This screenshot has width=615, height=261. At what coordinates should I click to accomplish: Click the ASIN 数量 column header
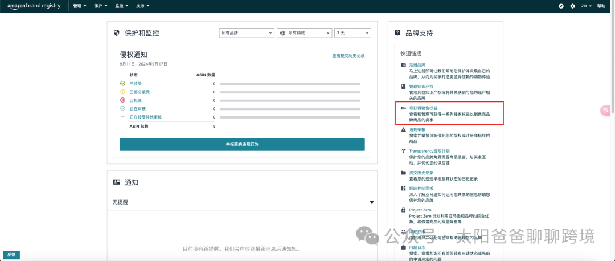[206, 75]
